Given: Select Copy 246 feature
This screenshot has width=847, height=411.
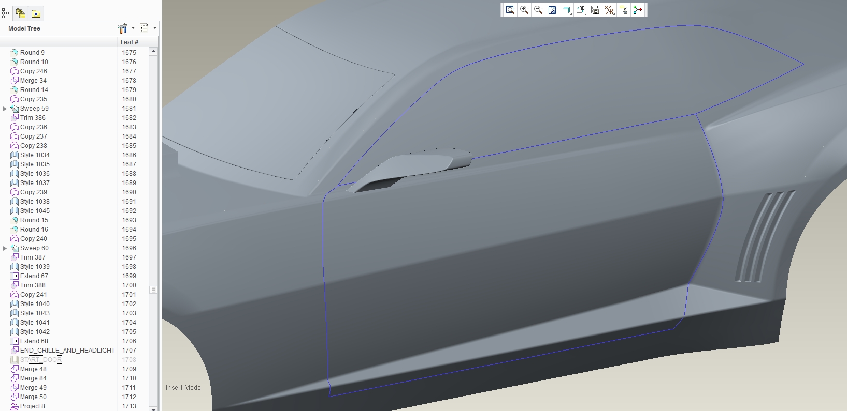Looking at the screenshot, I should (34, 71).
